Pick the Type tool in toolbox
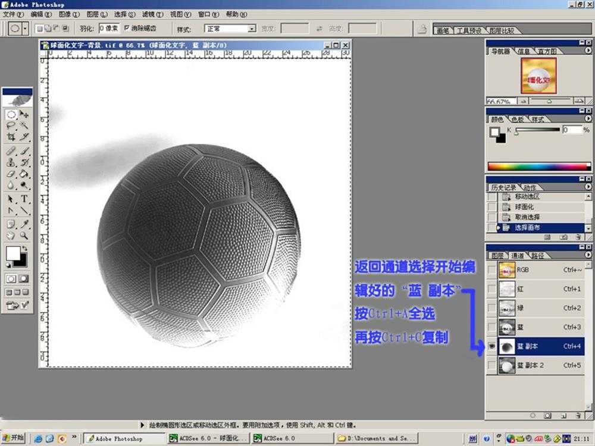 point(24,199)
